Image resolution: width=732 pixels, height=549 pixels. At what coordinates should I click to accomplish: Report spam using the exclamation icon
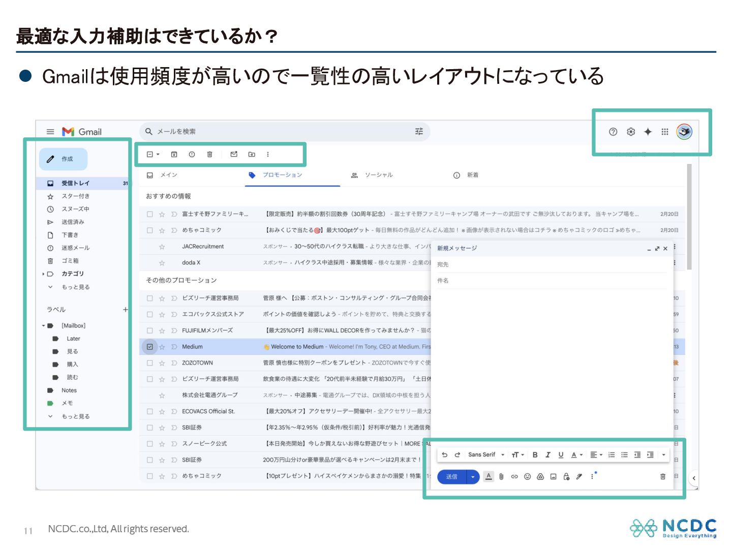pyautogui.click(x=192, y=155)
